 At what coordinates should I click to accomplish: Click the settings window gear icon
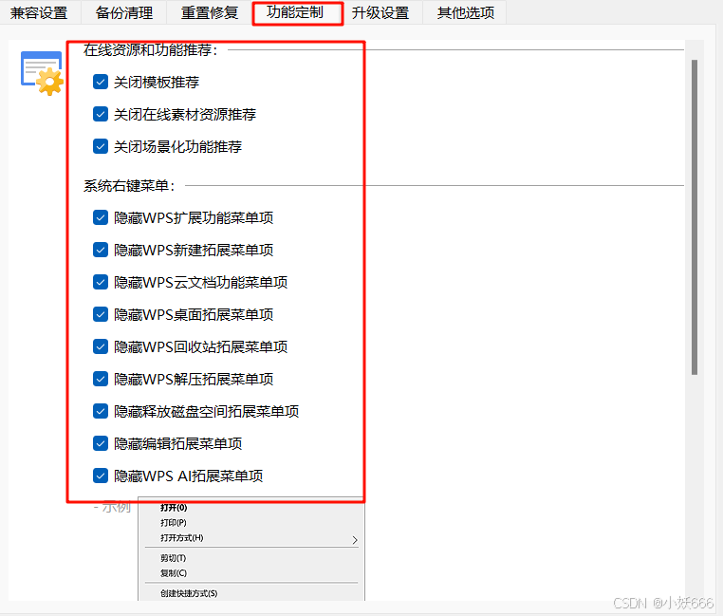coord(42,73)
